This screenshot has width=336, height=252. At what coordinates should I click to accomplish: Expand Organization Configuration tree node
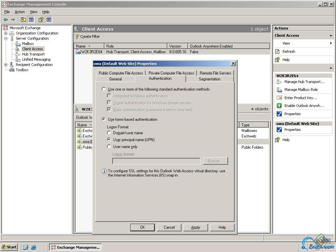(x=6, y=33)
